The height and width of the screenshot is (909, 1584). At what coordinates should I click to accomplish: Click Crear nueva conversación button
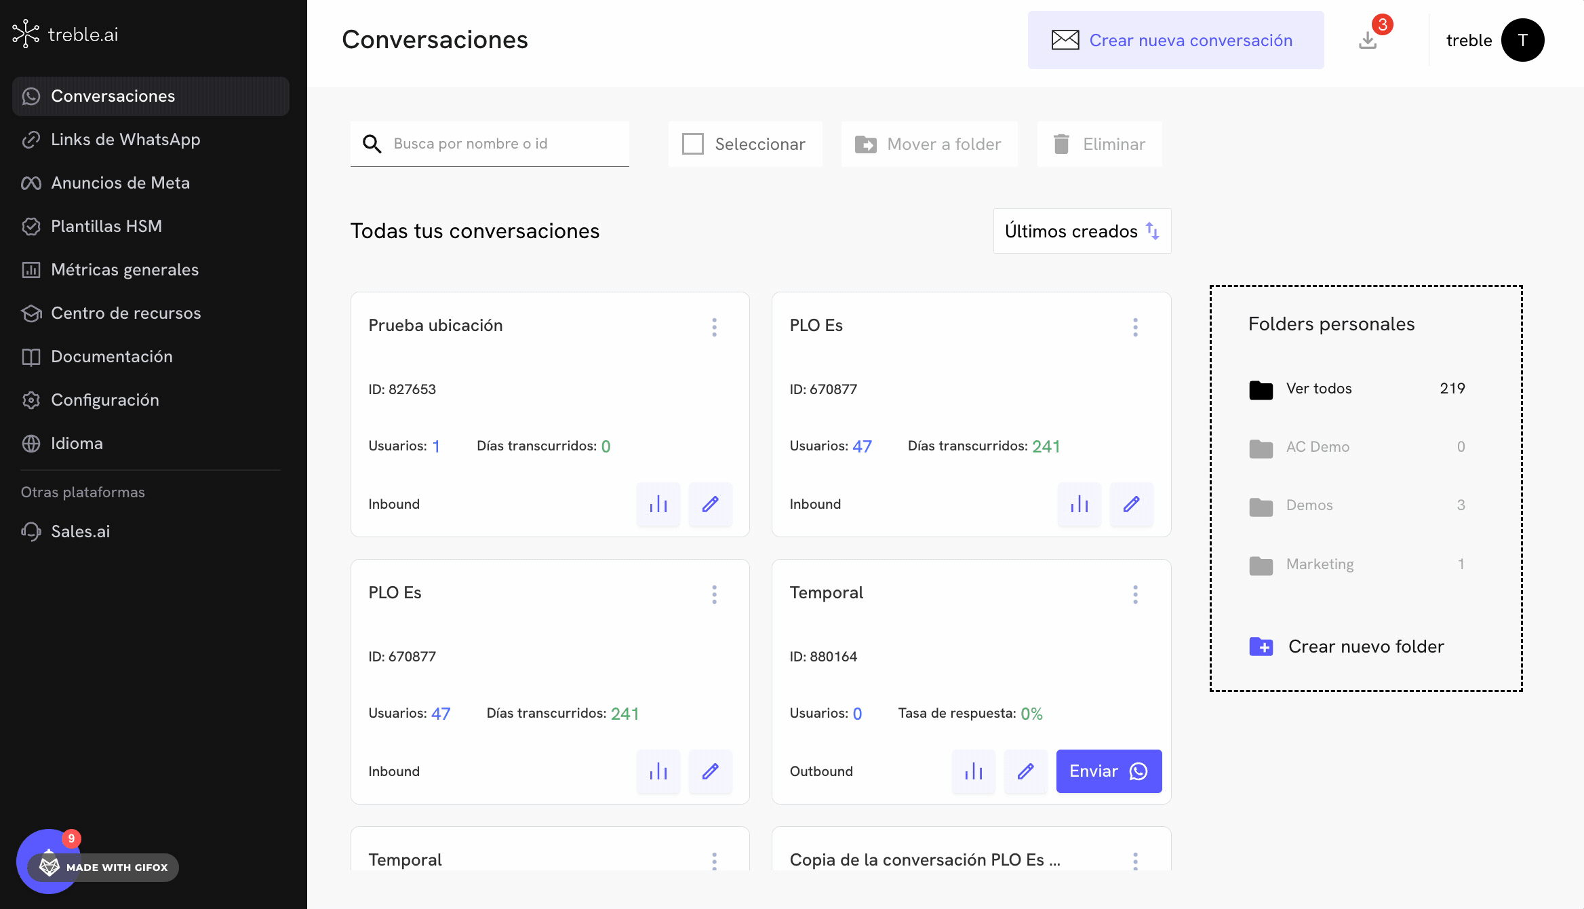[1175, 40]
